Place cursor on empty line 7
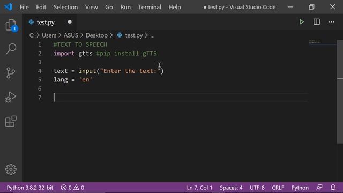 pyautogui.click(x=181, y=98)
